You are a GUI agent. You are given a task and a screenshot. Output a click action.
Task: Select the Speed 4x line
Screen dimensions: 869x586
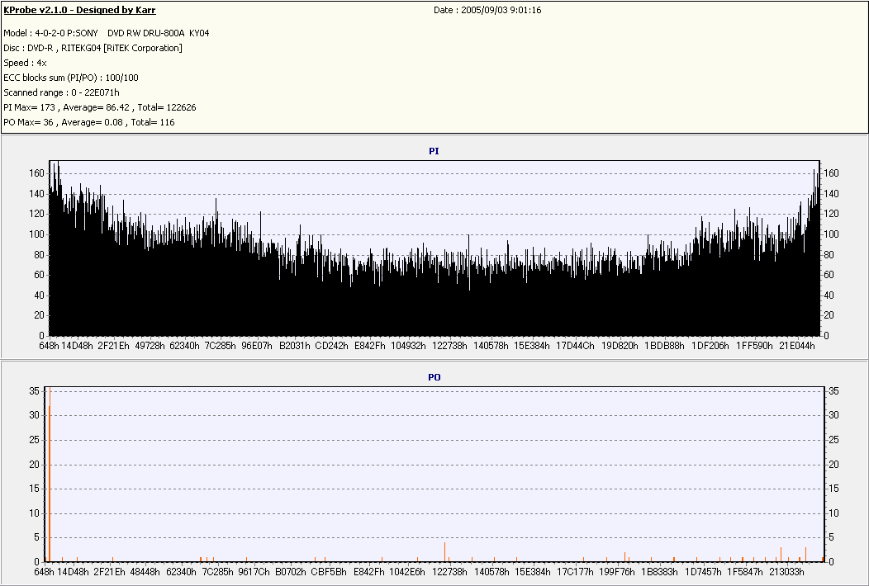tap(25, 63)
